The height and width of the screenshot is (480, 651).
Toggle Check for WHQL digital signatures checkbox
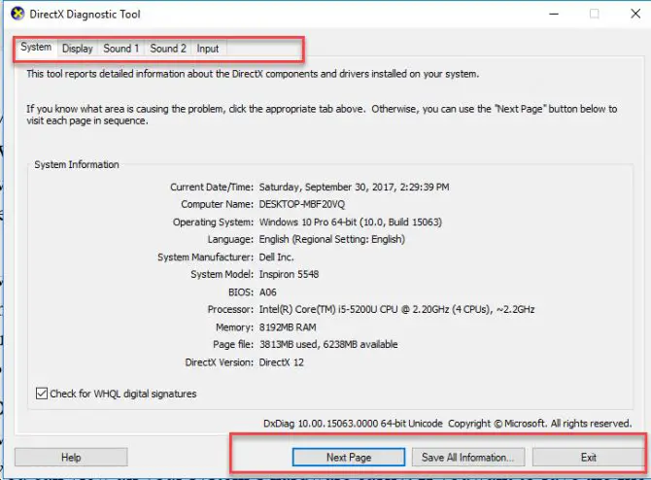tap(42, 394)
